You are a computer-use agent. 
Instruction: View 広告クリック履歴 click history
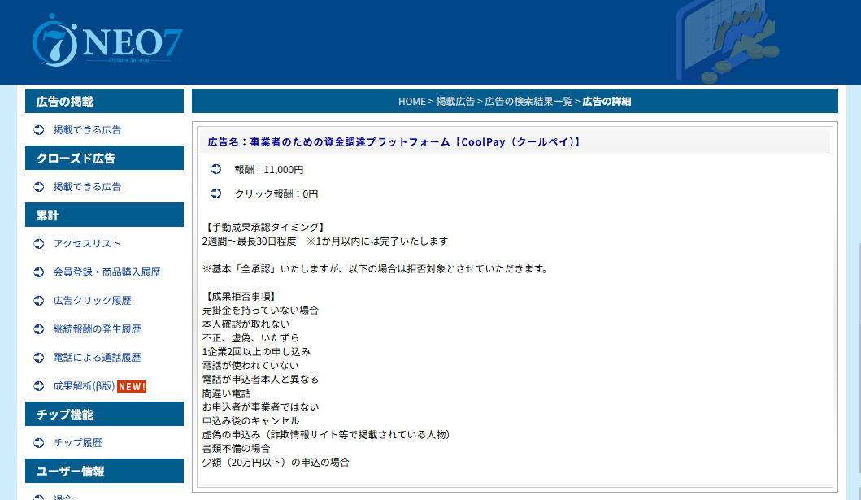pyautogui.click(x=92, y=301)
